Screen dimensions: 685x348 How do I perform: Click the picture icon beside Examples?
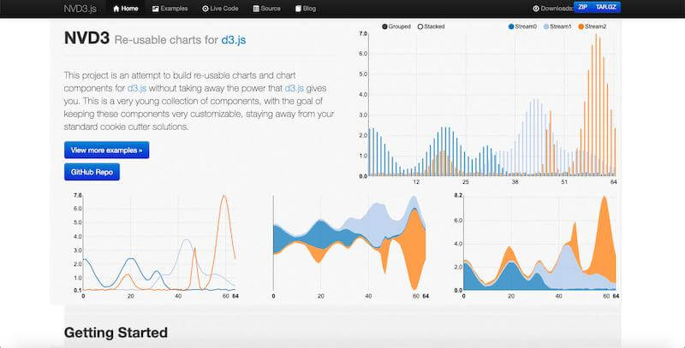coord(156,9)
